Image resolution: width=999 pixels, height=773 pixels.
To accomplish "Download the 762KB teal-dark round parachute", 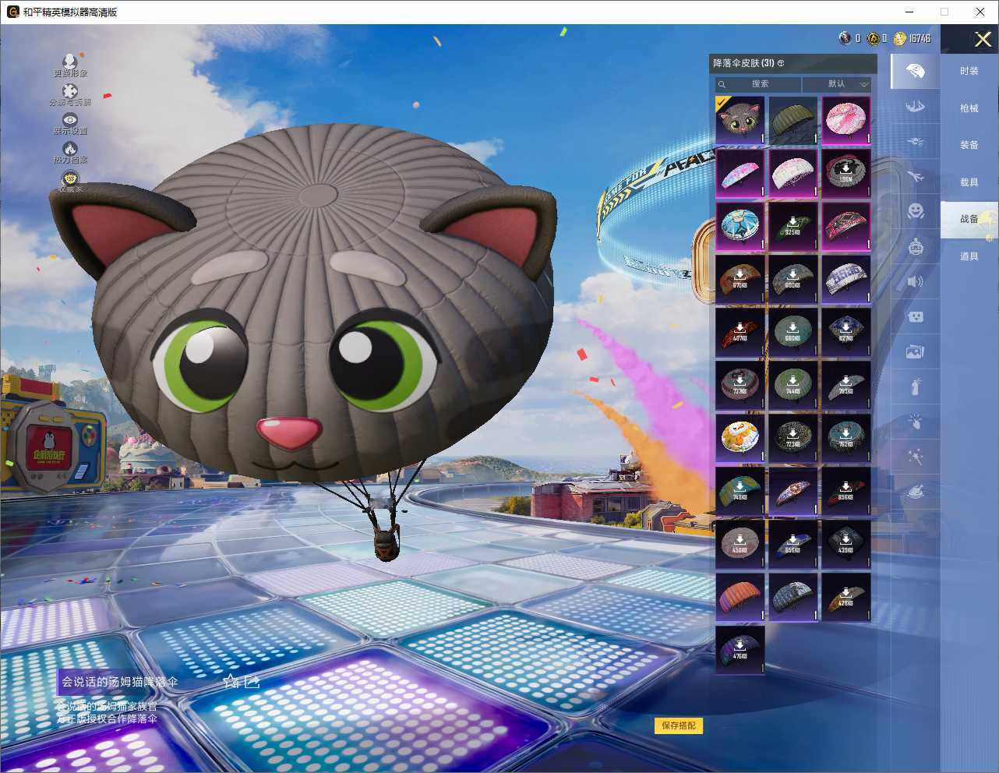I will coord(846,439).
